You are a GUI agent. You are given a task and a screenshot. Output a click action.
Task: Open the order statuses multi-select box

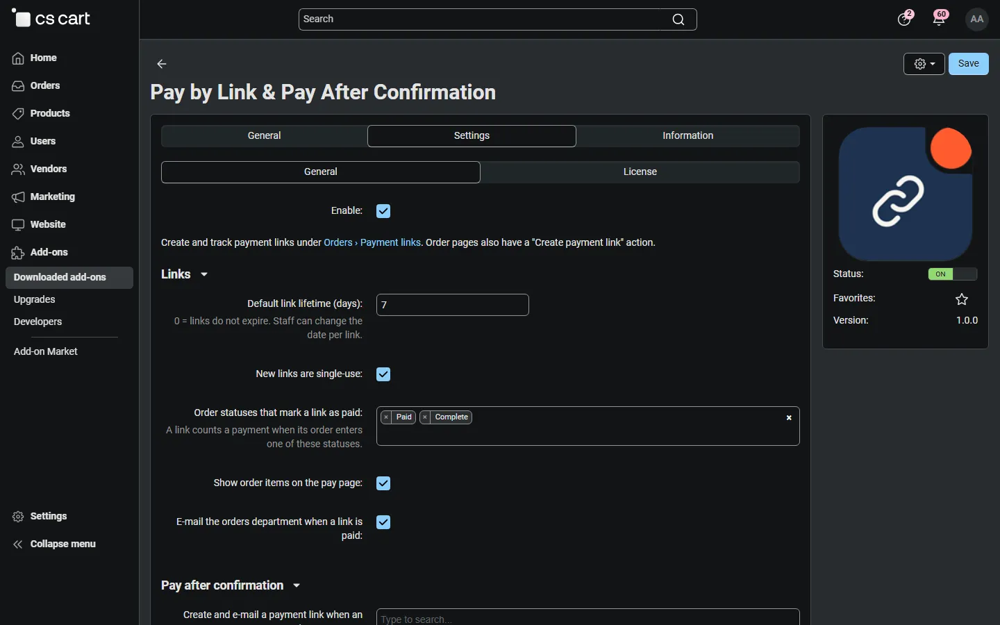(x=588, y=426)
